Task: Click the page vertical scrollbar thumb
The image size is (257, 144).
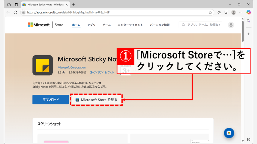Action: (243, 31)
